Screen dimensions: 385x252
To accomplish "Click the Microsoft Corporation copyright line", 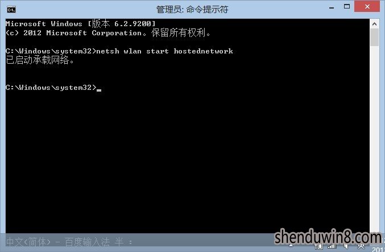I will click(108, 32).
